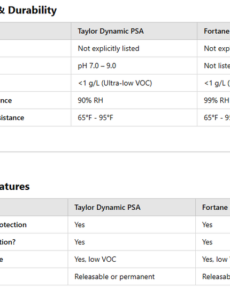Select the '<1 g/L (Ultra-low VOC)' cell
230x288 pixels.
point(115,83)
